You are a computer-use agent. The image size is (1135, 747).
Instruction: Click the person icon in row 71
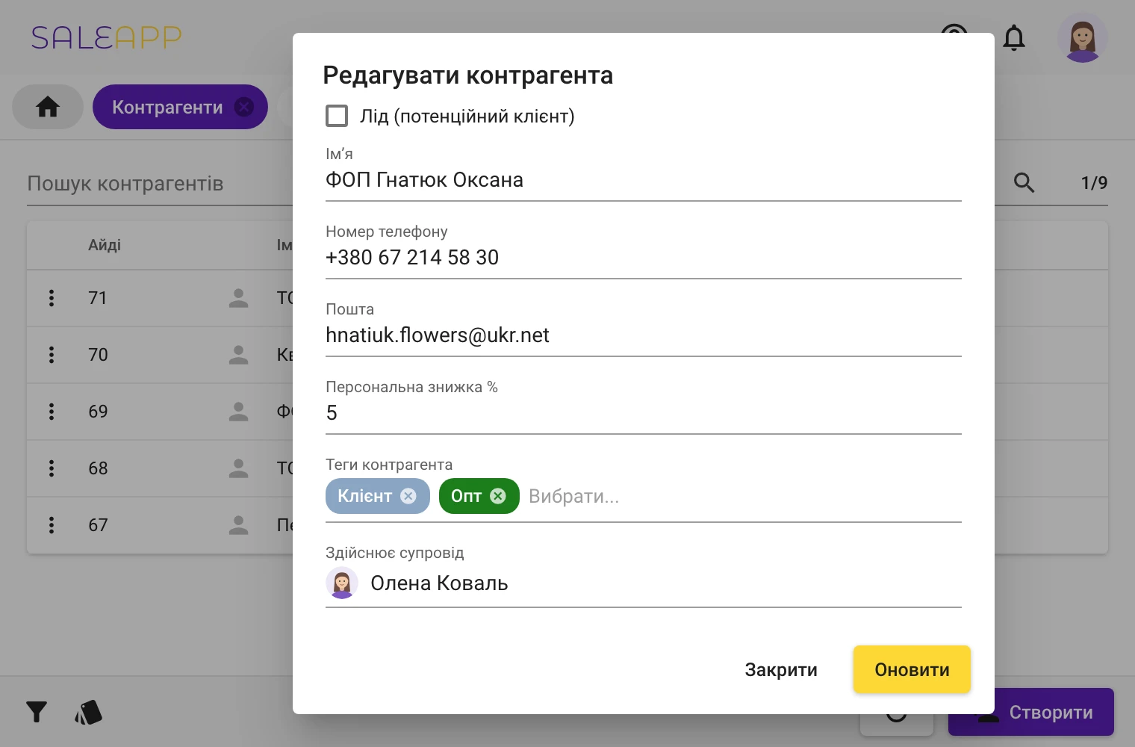click(x=238, y=298)
